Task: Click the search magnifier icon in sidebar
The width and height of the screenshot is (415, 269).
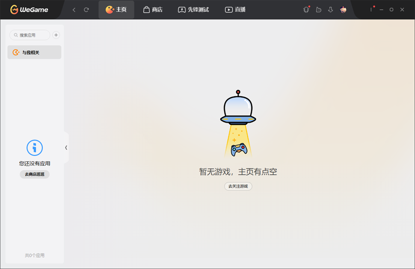Action: 16,35
